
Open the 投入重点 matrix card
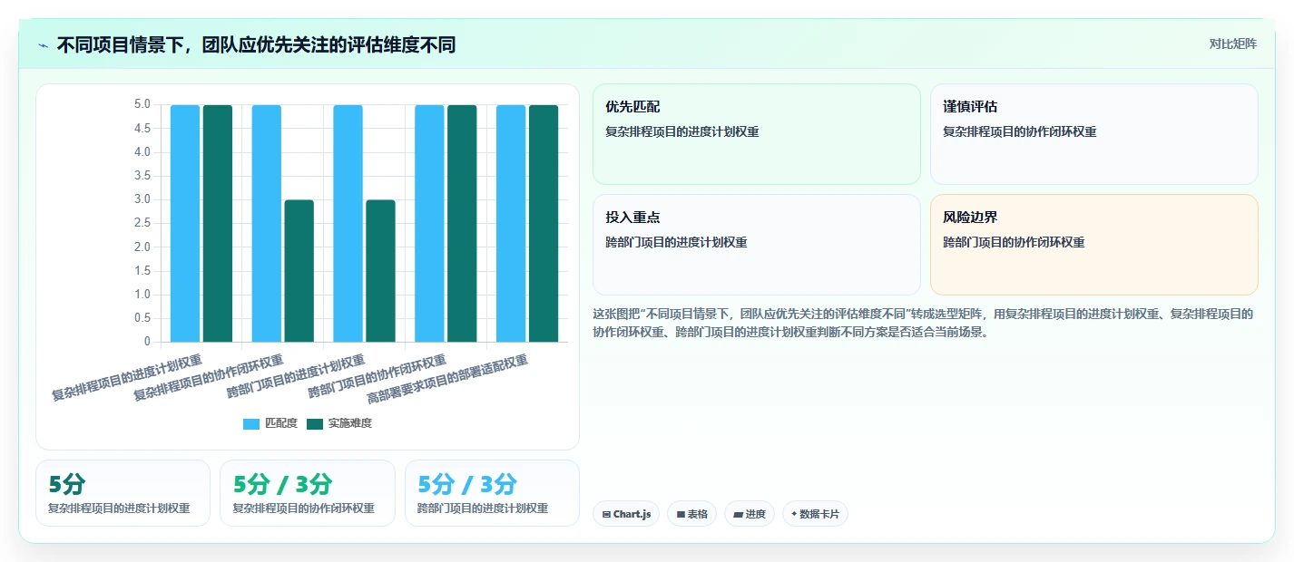(756, 245)
